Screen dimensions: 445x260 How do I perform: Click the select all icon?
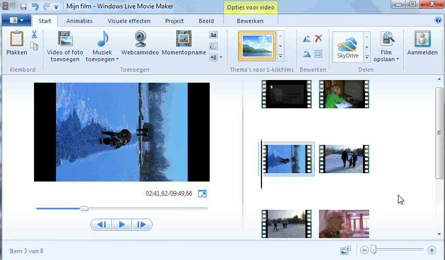[x=318, y=54]
